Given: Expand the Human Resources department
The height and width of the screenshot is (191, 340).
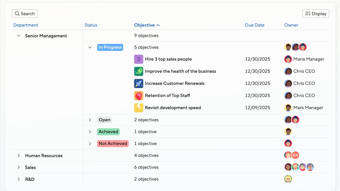Looking at the screenshot, I should 19,156.
